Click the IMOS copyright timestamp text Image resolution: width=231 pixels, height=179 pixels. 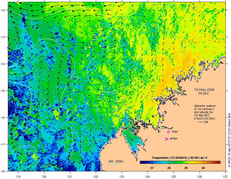point(229,140)
